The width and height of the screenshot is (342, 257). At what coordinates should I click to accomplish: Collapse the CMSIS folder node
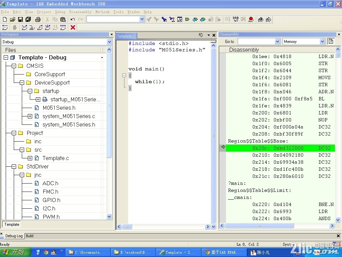pyautogui.click(x=14, y=66)
